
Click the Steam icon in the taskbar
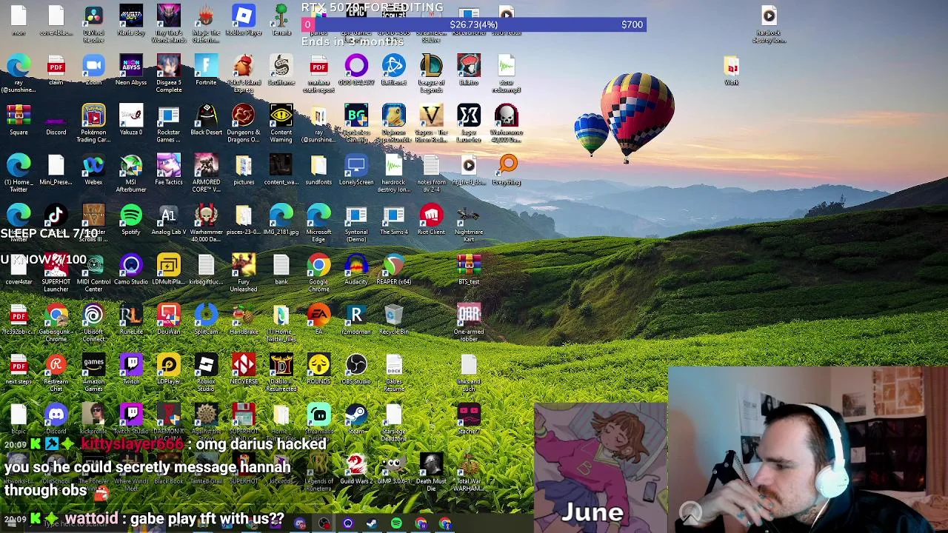(372, 524)
